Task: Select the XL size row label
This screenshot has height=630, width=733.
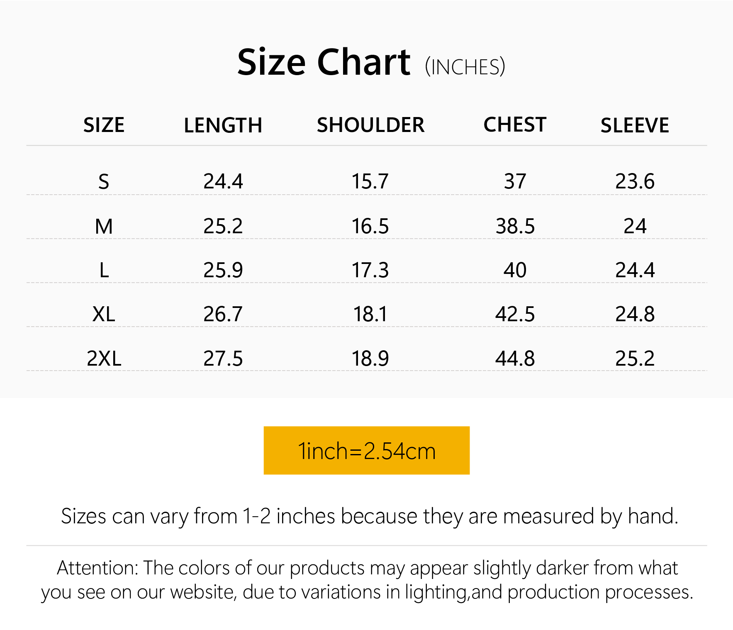Action: [104, 314]
